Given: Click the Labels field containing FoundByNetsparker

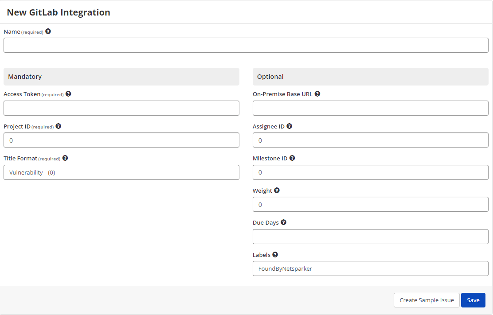Looking at the screenshot, I should 370,268.
